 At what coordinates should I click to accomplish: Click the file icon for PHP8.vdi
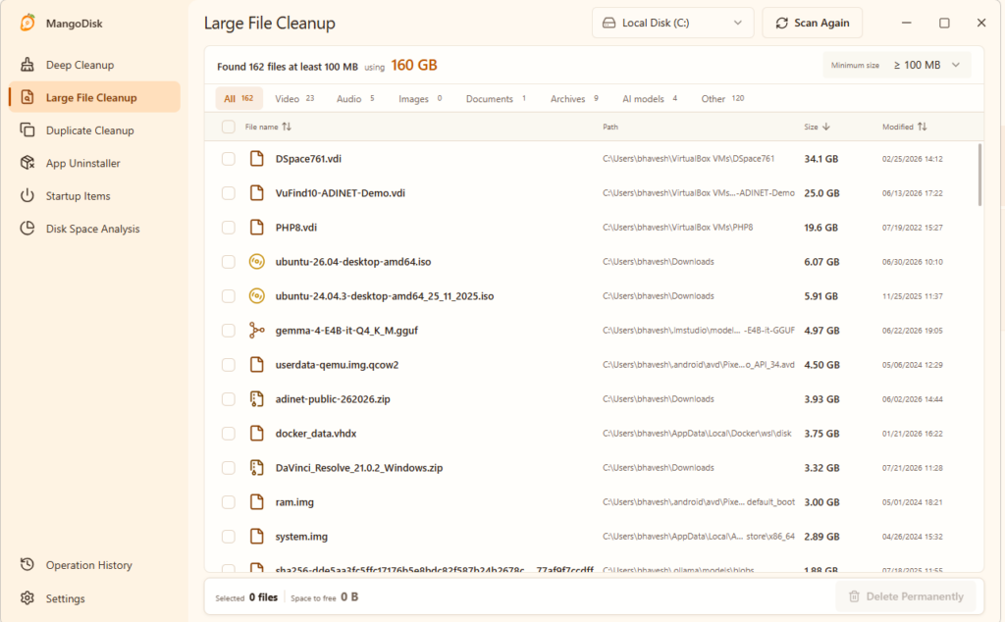(256, 227)
